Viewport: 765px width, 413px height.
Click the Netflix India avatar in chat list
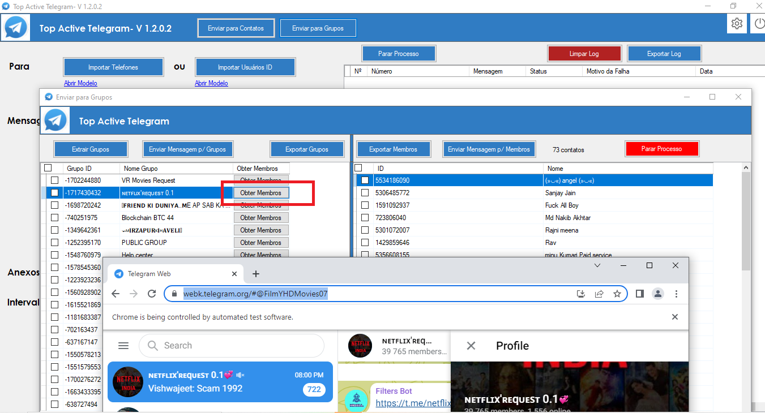pyautogui.click(x=128, y=382)
